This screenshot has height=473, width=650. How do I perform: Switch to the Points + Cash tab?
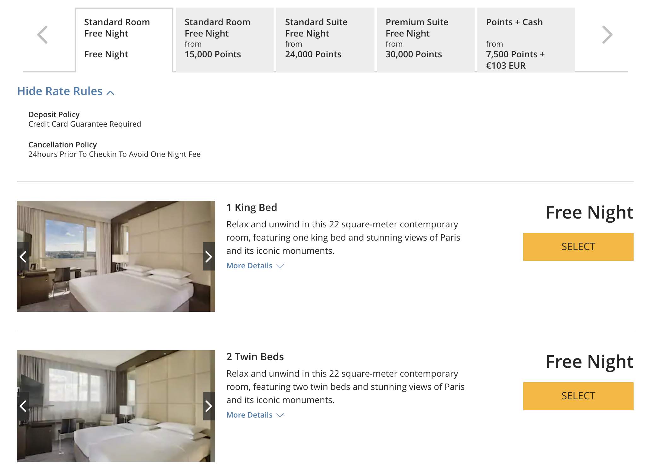click(x=526, y=40)
